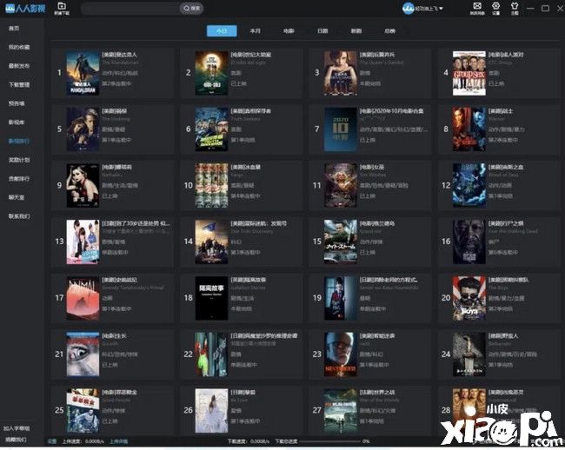Open the rank 11 Witches poster
Image resolution: width=565 pixels, height=450 pixels.
point(341,185)
